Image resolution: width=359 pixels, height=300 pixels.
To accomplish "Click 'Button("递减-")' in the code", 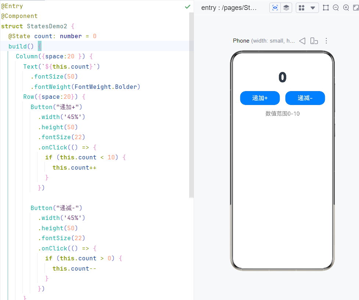I will [56, 208].
